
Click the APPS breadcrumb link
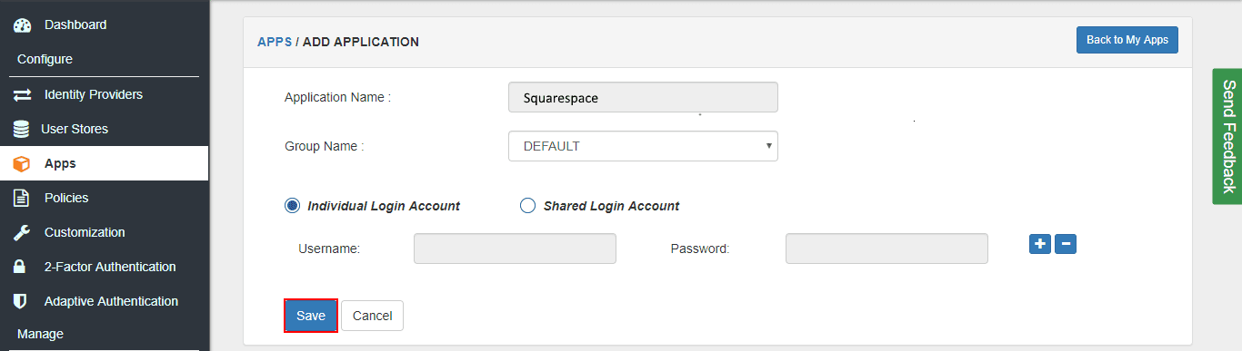[275, 42]
